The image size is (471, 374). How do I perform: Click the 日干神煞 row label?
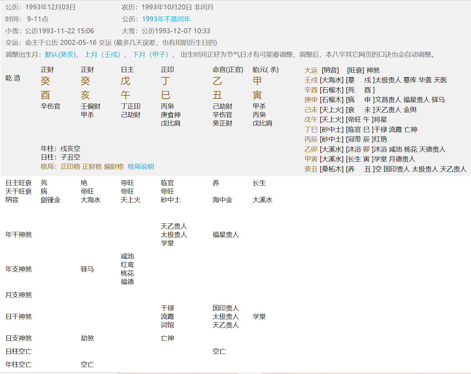[x=19, y=317]
